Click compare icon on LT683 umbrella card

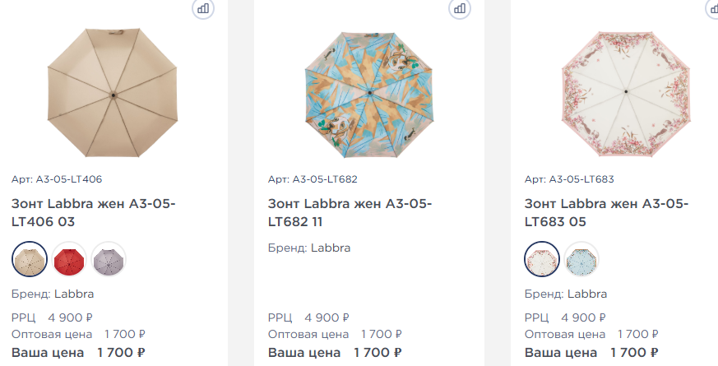[712, 8]
